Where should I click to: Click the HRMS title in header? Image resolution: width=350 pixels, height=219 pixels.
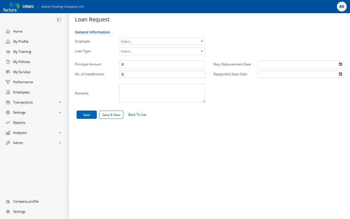[x=28, y=7]
